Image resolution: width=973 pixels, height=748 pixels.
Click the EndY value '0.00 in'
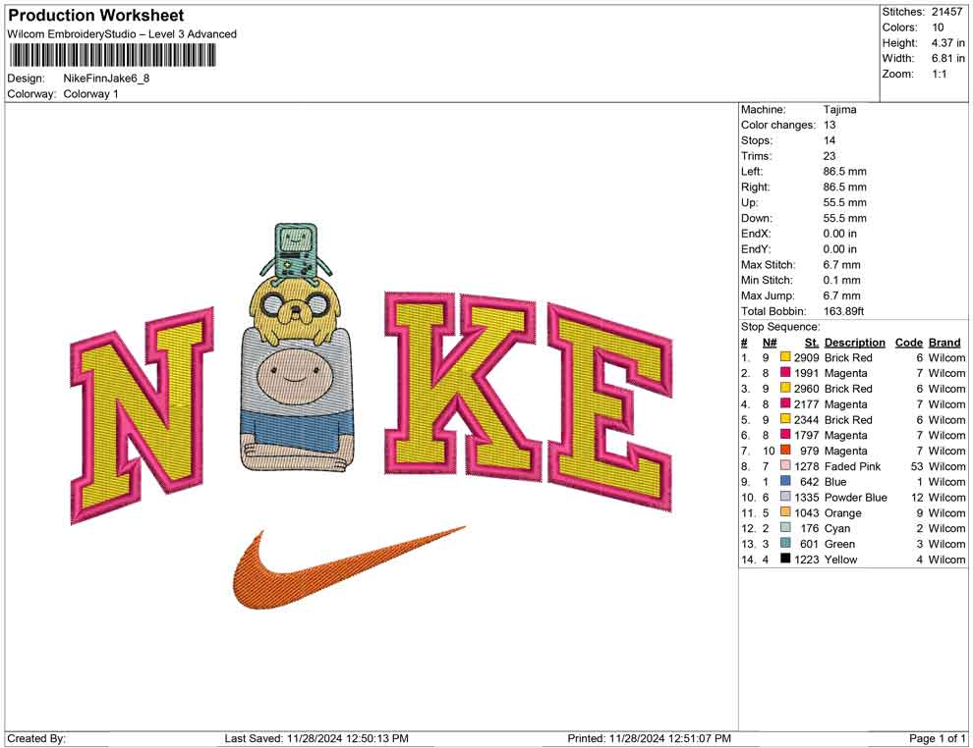coord(839,248)
